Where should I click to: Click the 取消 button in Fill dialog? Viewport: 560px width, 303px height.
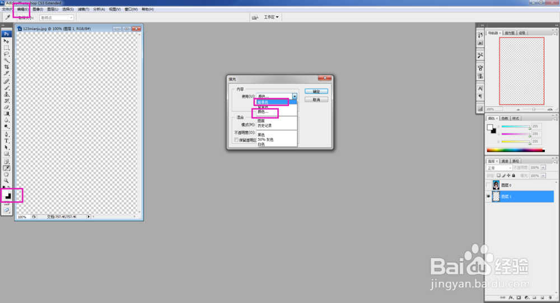tap(316, 100)
